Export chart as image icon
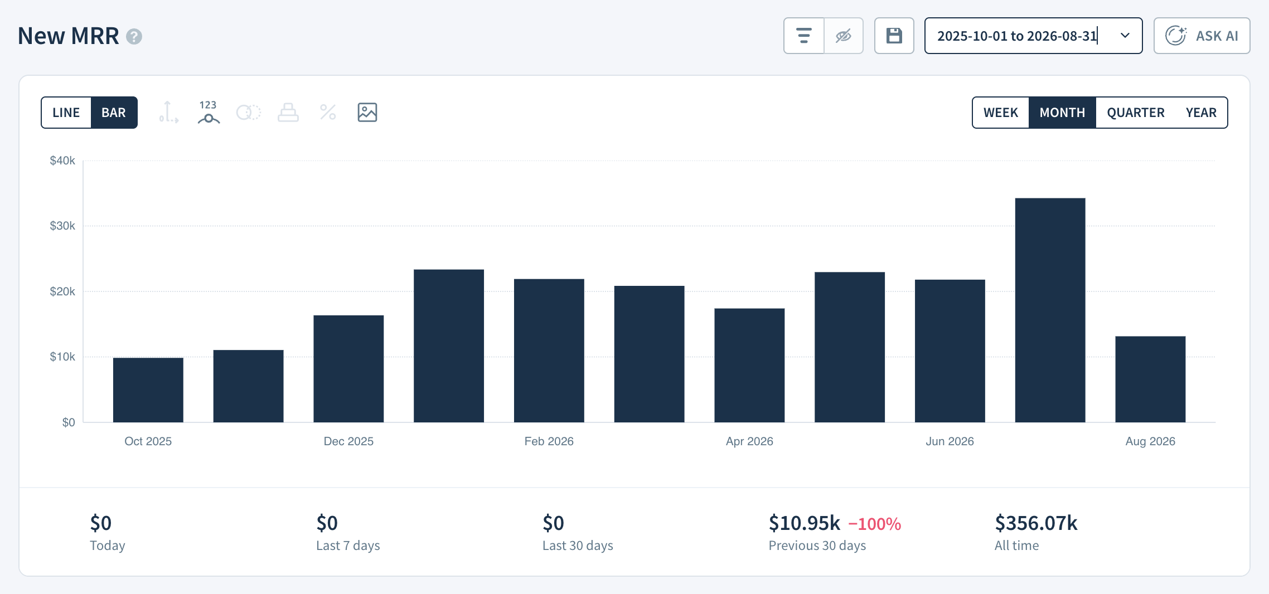The height and width of the screenshot is (594, 1269). pyautogui.click(x=367, y=113)
